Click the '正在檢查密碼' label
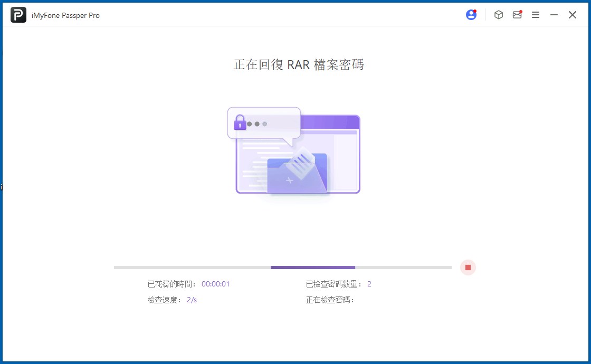The height and width of the screenshot is (364, 591). [330, 300]
